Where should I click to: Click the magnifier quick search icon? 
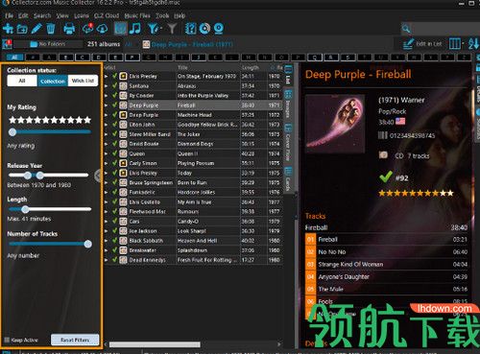coord(406,29)
